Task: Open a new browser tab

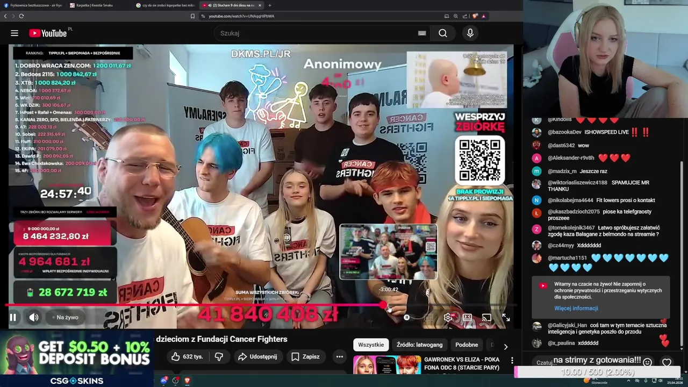Action: [x=270, y=5]
